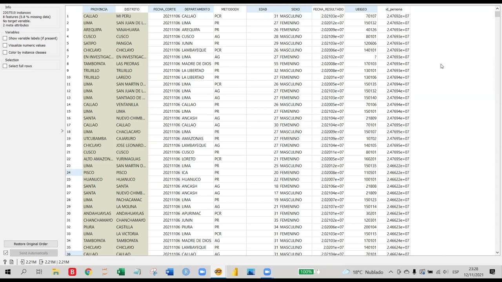Sort by the EDAD column header
502x282 pixels.
tap(263, 9)
